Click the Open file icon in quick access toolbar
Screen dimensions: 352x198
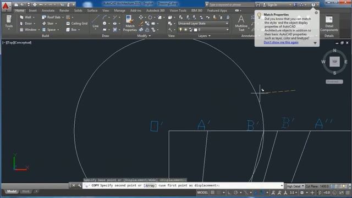pyautogui.click(x=22, y=4)
